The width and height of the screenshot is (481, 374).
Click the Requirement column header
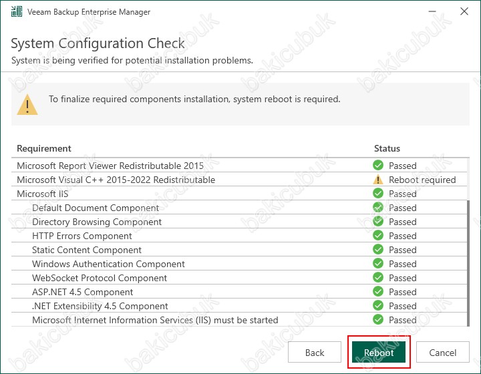tap(44, 148)
